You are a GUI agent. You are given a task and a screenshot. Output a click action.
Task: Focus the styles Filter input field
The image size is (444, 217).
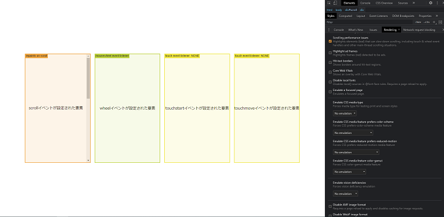pos(368,22)
